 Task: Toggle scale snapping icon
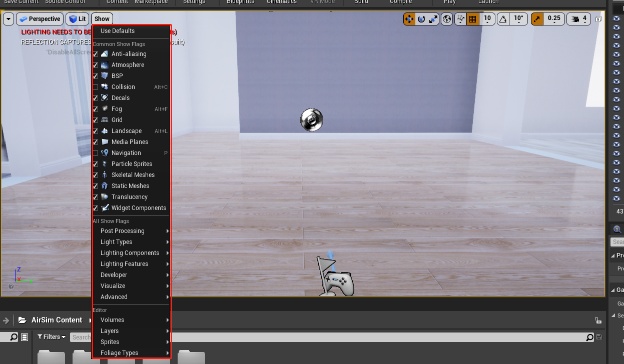[537, 19]
